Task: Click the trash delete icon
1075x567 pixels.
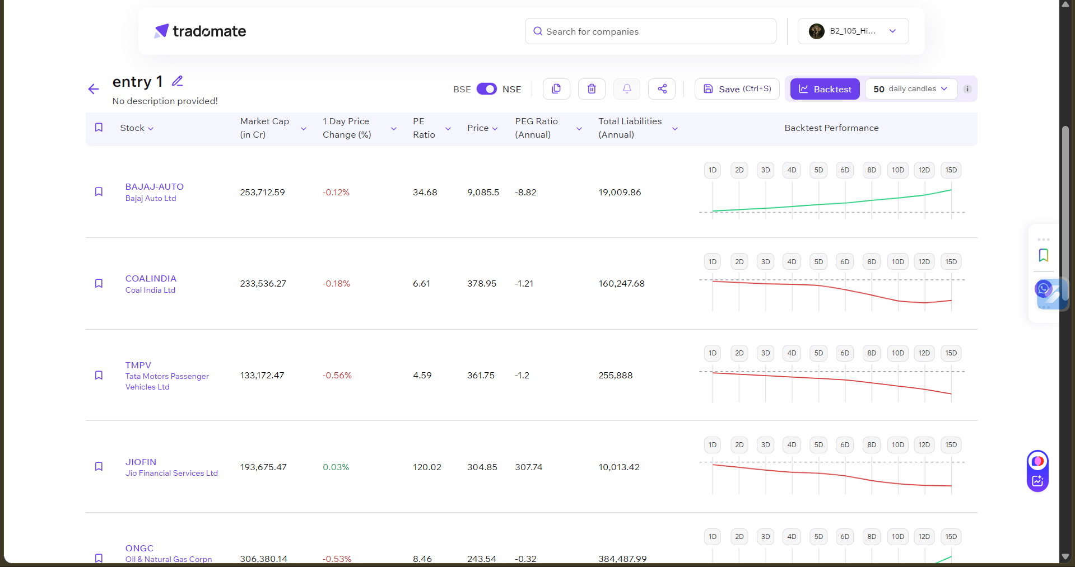Action: tap(592, 89)
